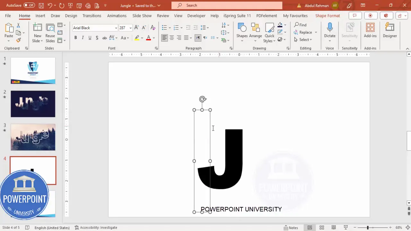The image size is (411, 231).
Task: Switch to Slide Sorter view
Action: click(x=322, y=227)
